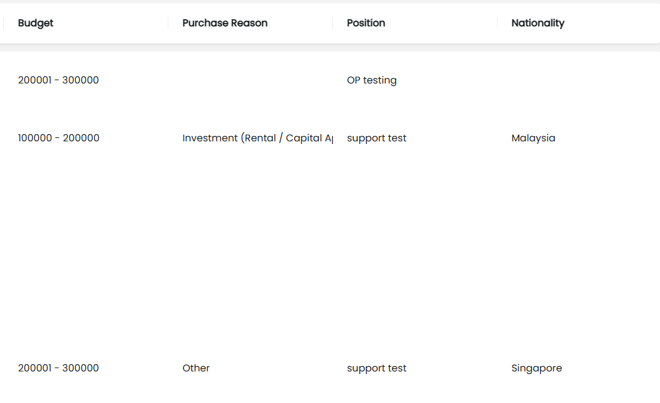Select the 100000 - 200000 budget cell

point(59,138)
